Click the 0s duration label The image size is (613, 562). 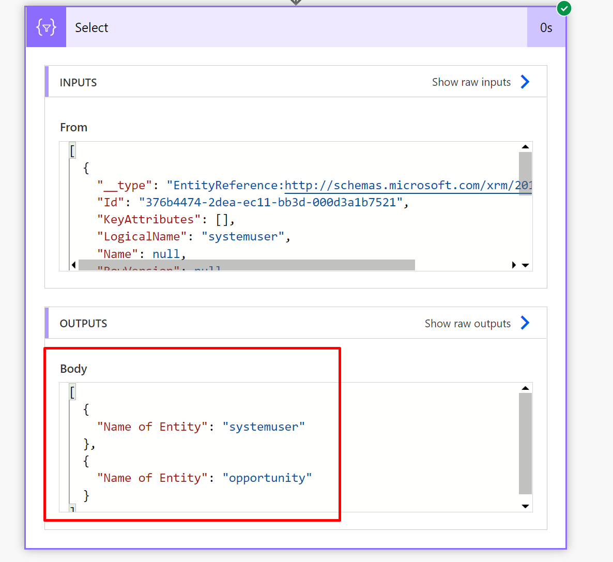pyautogui.click(x=546, y=28)
